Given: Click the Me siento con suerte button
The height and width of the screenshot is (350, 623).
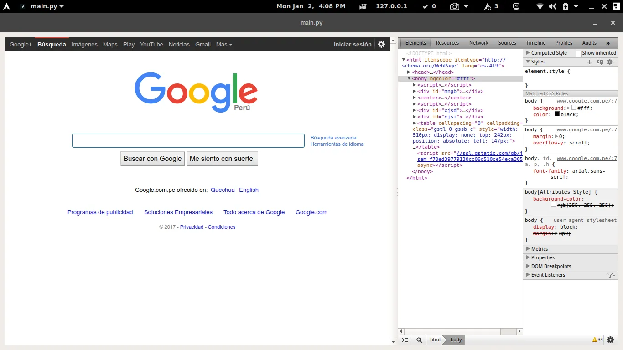Looking at the screenshot, I should (x=222, y=159).
